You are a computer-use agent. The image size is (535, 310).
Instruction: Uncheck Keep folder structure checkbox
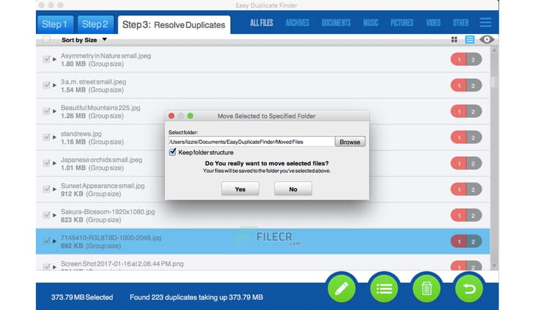pyautogui.click(x=173, y=152)
